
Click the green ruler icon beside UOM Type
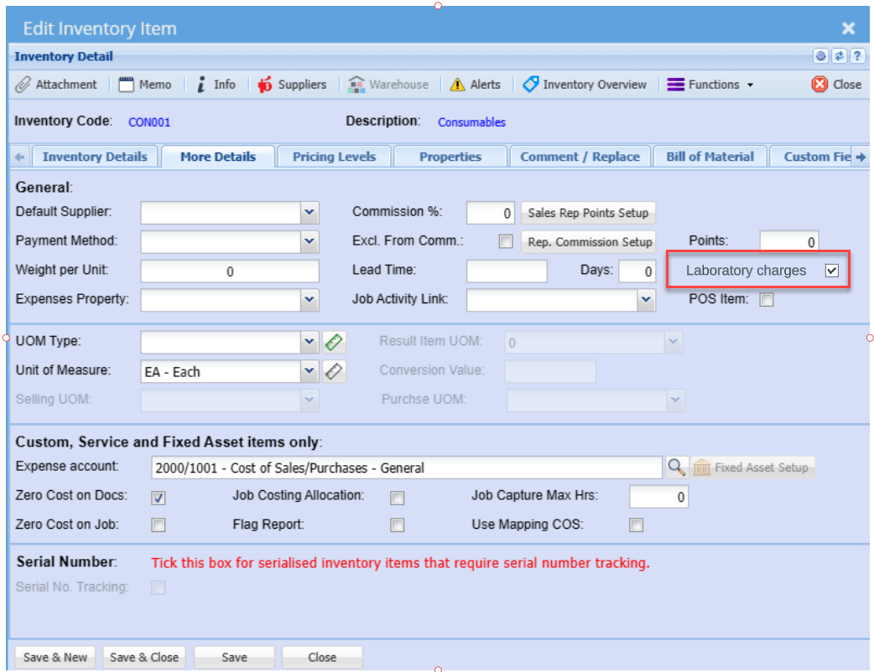334,342
